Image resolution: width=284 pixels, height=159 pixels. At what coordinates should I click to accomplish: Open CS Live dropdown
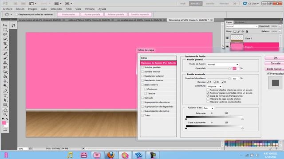tap(251, 4)
